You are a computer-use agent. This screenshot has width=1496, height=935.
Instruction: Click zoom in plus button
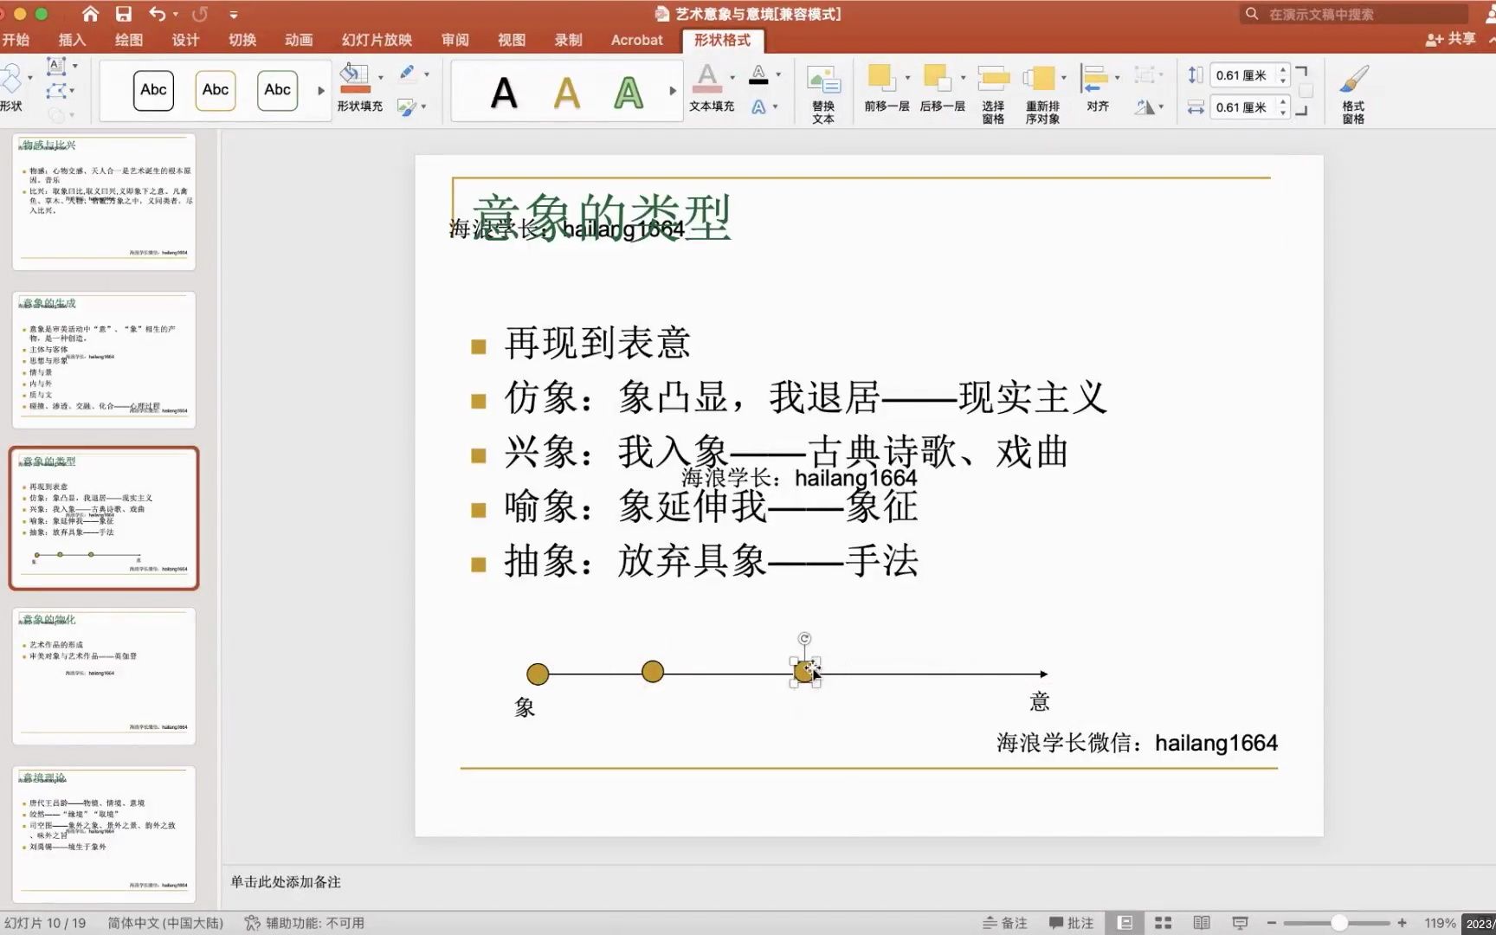(x=1402, y=923)
